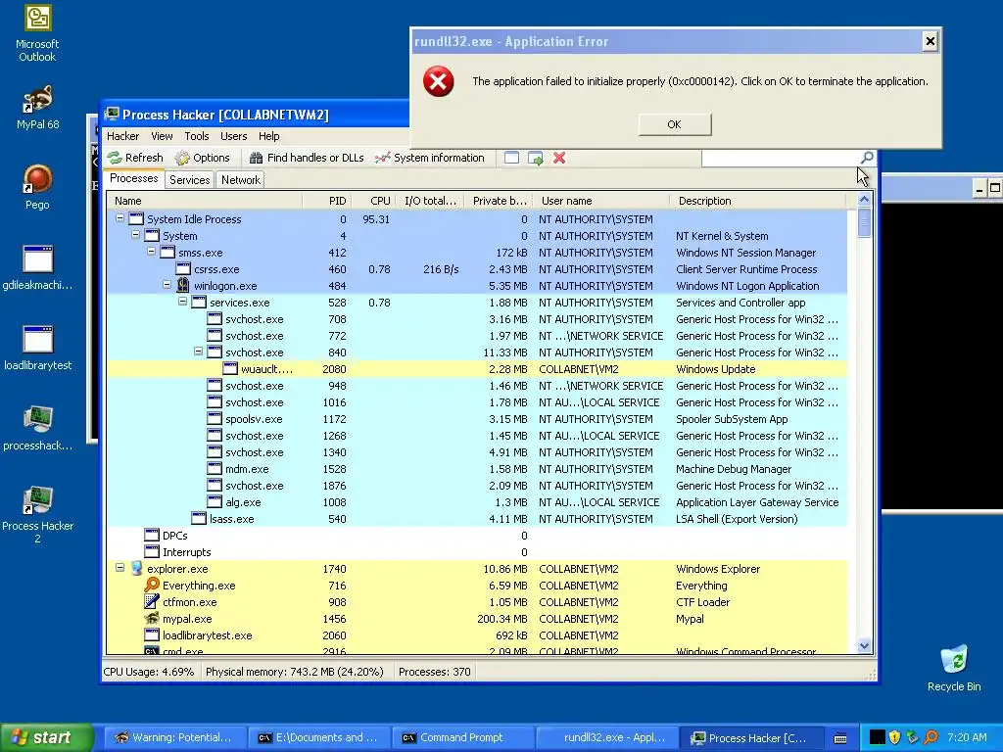Image resolution: width=1003 pixels, height=752 pixels.
Task: Open the View menu
Action: [162, 136]
